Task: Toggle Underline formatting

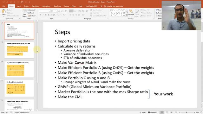Action: [x=46, y=15]
